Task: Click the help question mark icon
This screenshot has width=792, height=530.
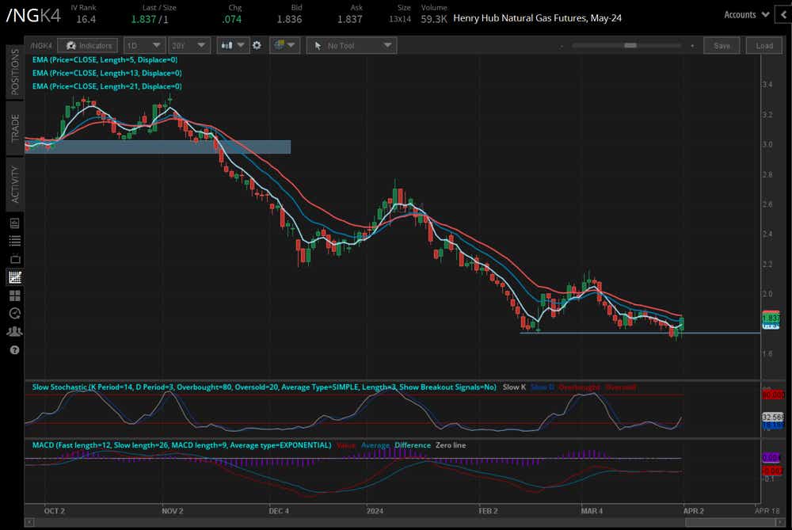Action: (x=14, y=349)
